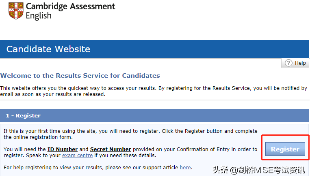Open the exam centre link

click(x=77, y=156)
